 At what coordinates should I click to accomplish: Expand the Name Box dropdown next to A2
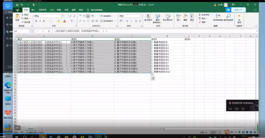pos(32,31)
